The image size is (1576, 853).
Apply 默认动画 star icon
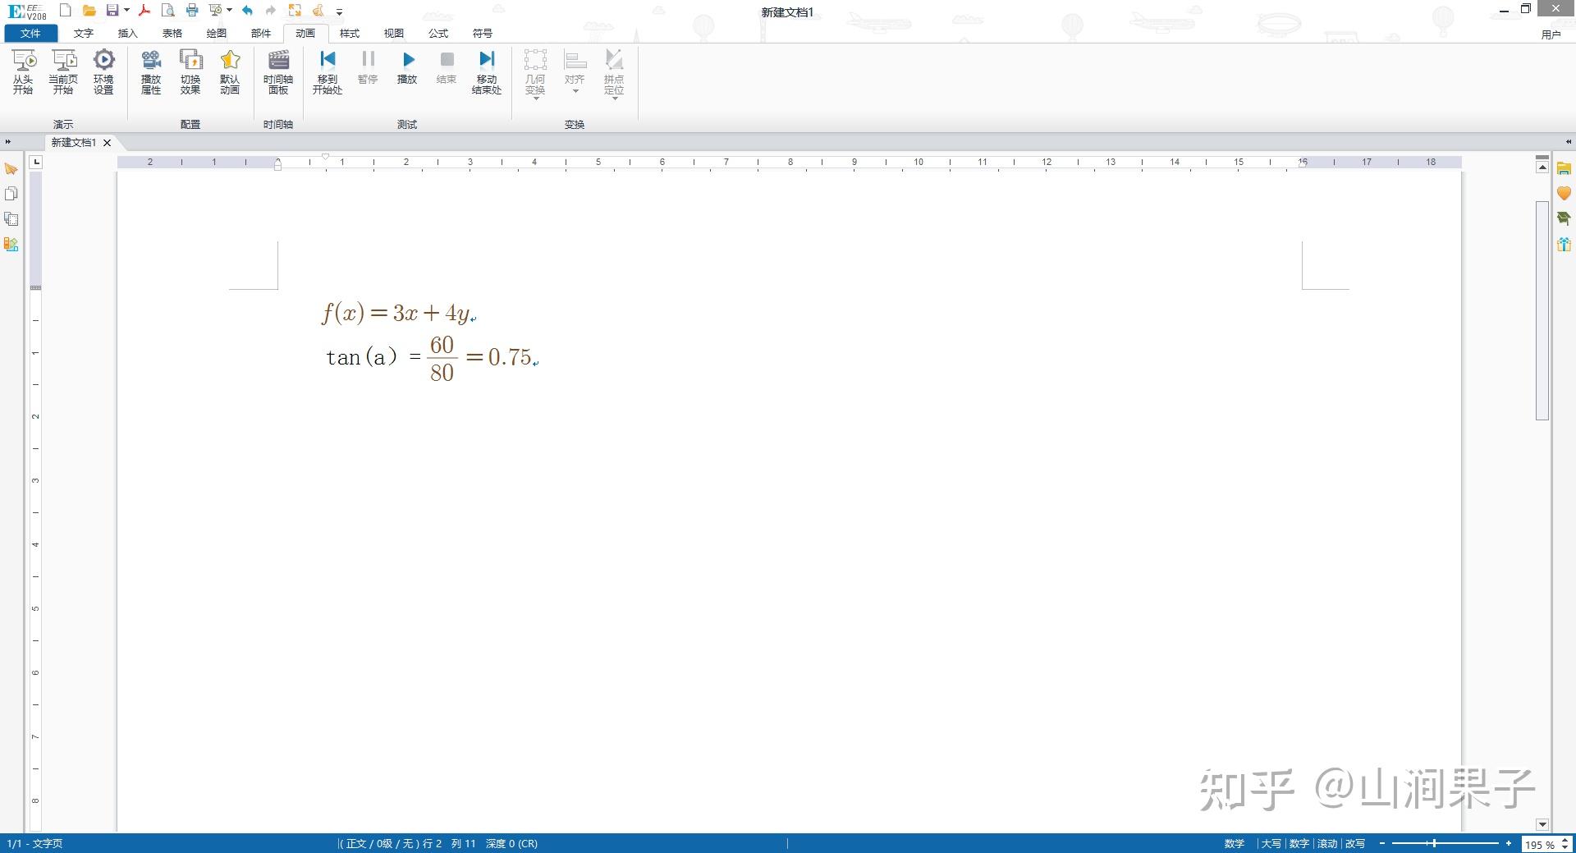point(230,71)
